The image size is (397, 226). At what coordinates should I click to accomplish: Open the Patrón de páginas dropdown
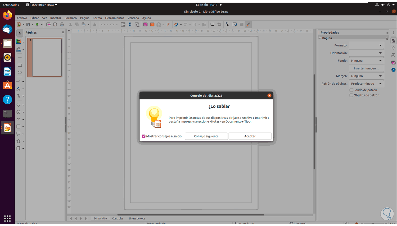[380, 84]
